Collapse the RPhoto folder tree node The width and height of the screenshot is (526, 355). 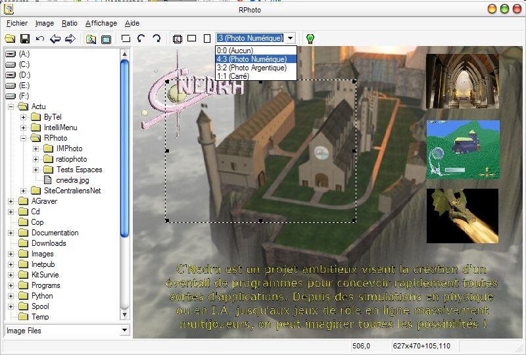(x=23, y=138)
